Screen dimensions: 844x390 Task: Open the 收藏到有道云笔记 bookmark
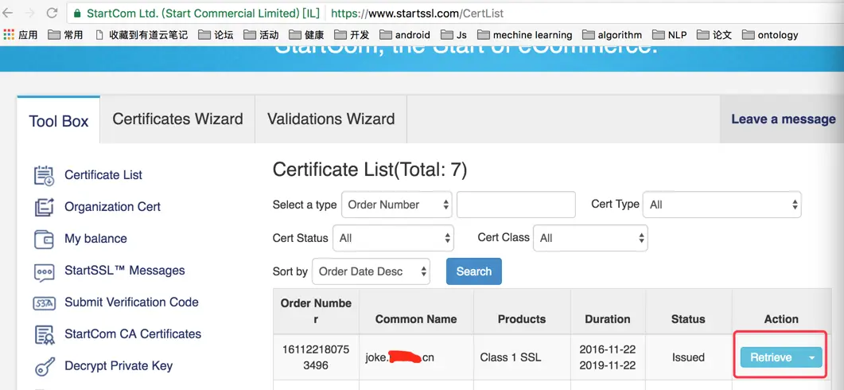pos(142,35)
